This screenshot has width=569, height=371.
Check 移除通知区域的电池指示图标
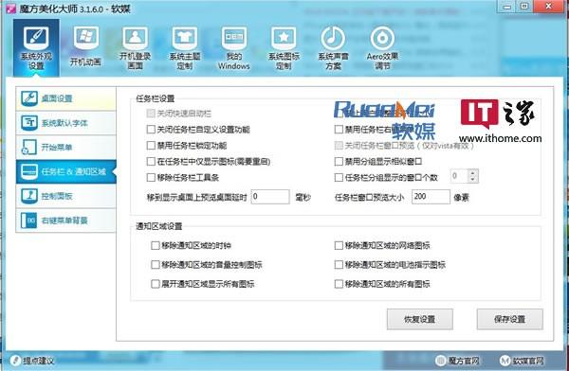tap(339, 264)
